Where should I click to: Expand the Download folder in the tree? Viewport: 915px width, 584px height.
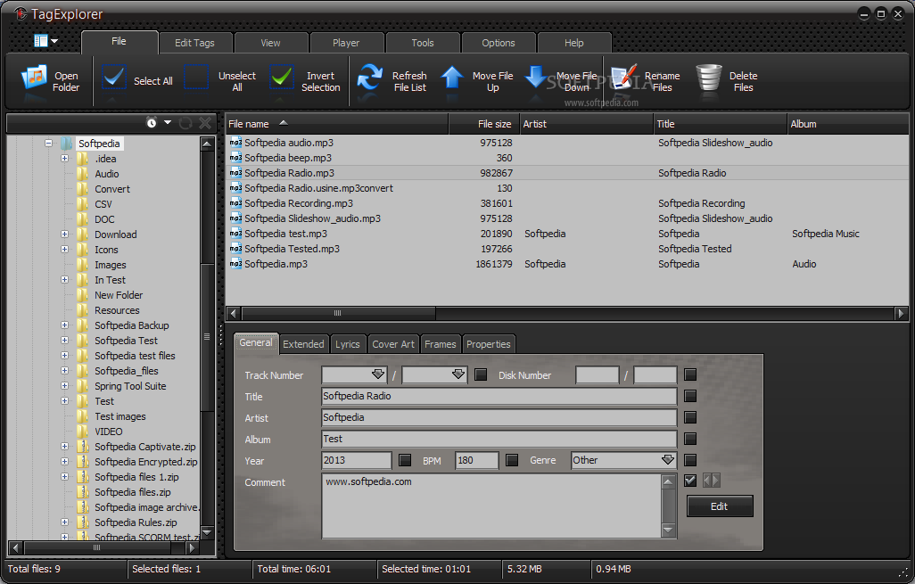(x=65, y=234)
